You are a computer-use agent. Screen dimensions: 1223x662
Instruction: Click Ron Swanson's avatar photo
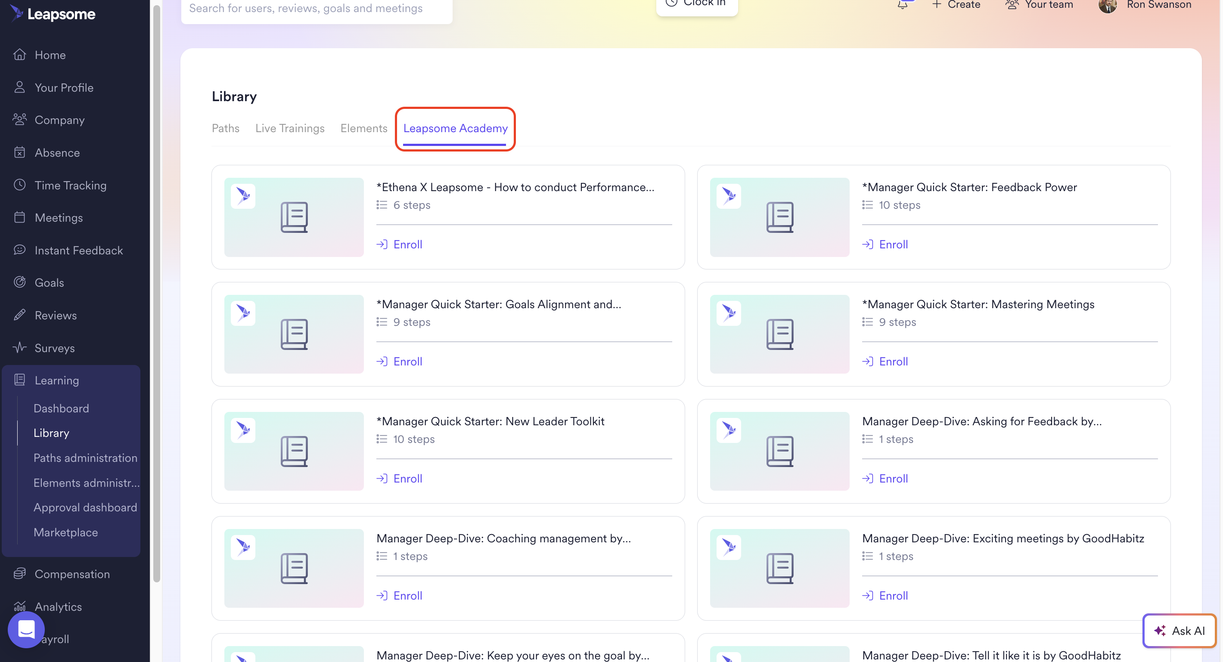click(1108, 5)
